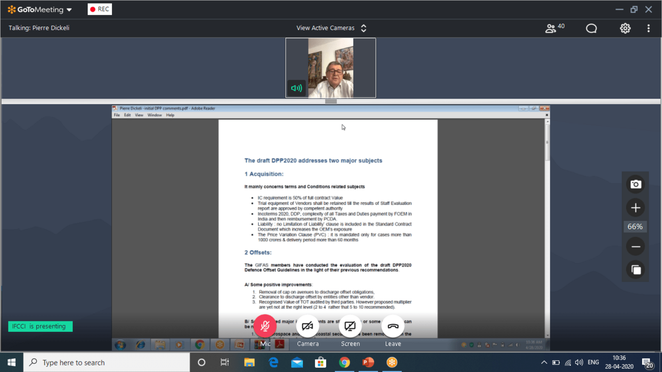Open the three-dot more options menu
Viewport: 662px width, 372px height.
648,28
